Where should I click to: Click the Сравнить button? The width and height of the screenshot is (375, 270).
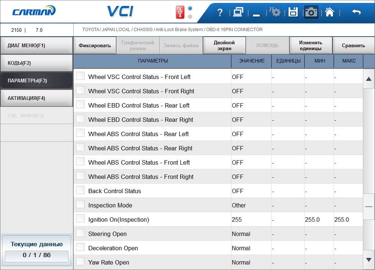353,45
